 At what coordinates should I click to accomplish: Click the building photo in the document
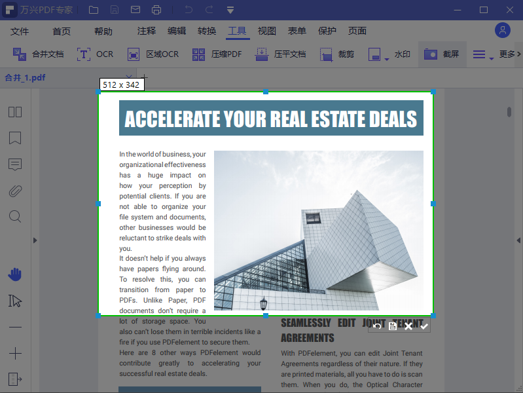point(319,231)
